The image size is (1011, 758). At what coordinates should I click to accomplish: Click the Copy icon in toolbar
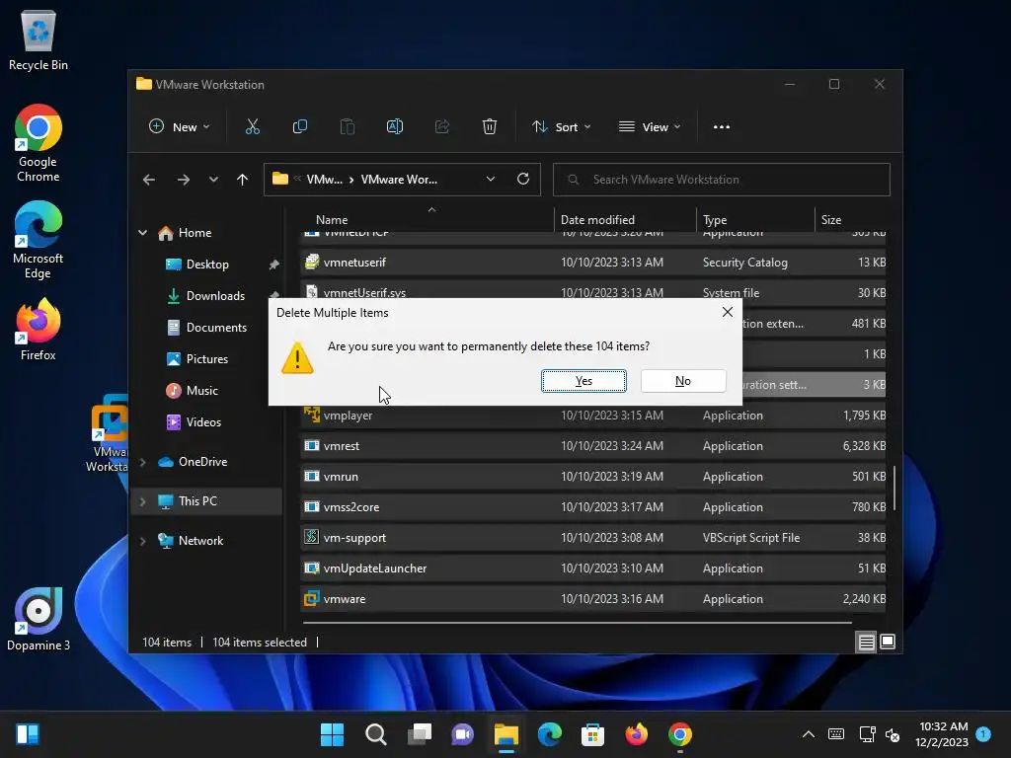coord(300,127)
